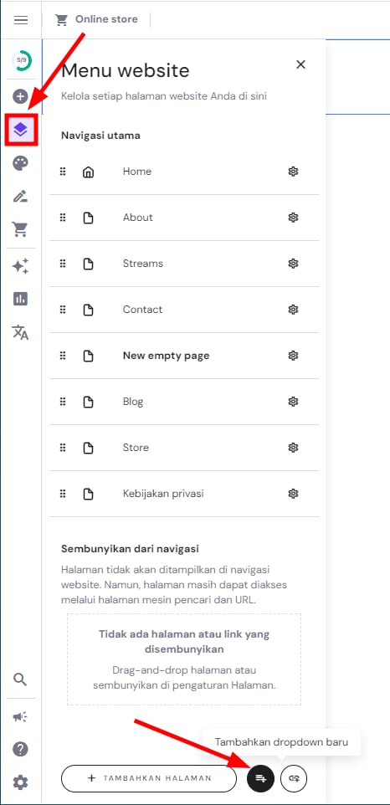Open the AI tools sparkle icon

click(x=21, y=266)
